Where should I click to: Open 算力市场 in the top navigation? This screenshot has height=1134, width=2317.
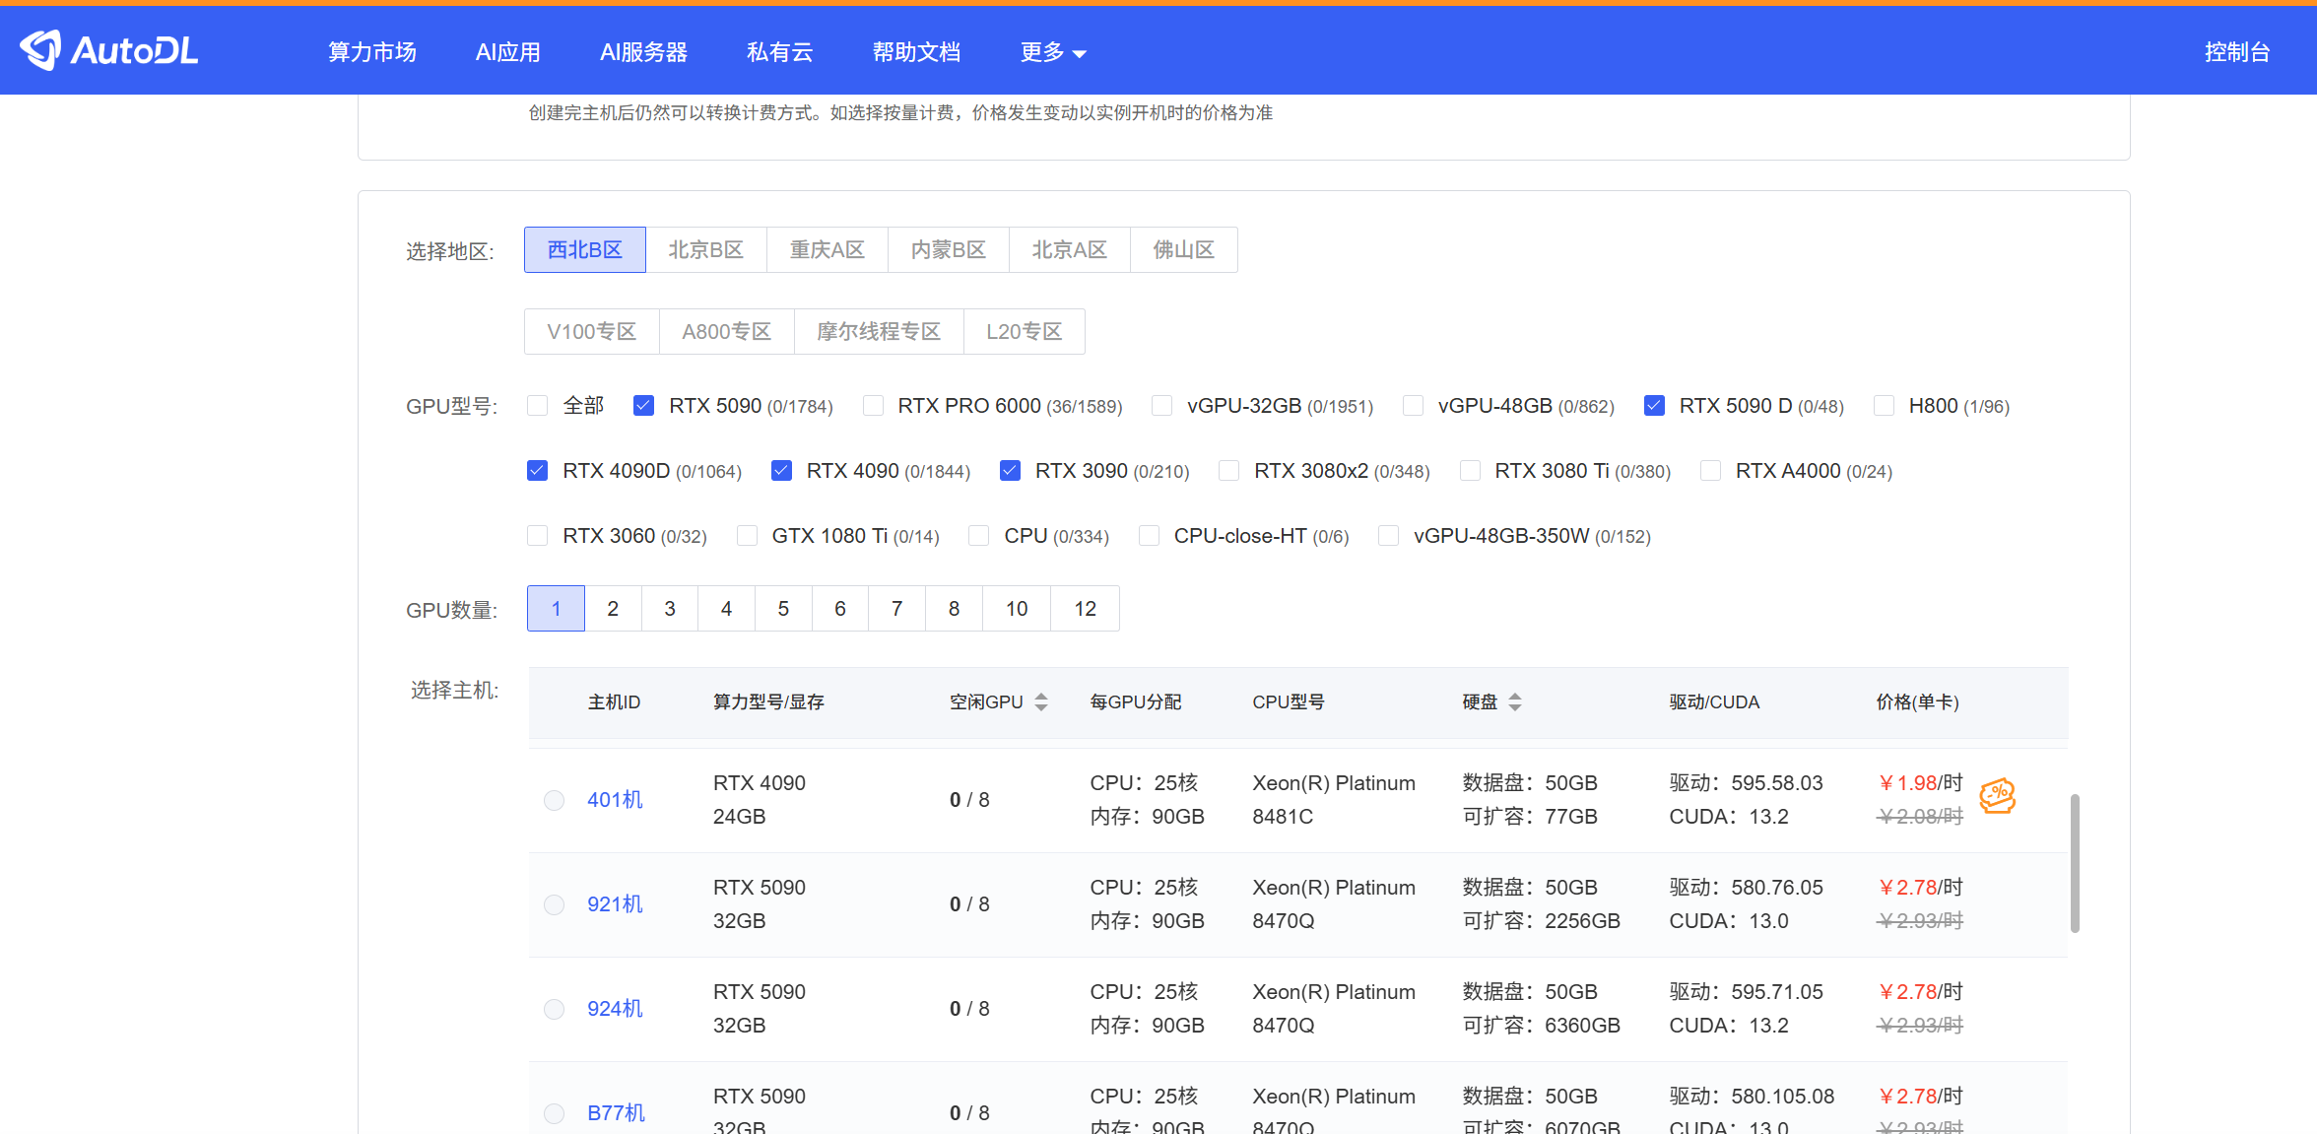pos(372,52)
